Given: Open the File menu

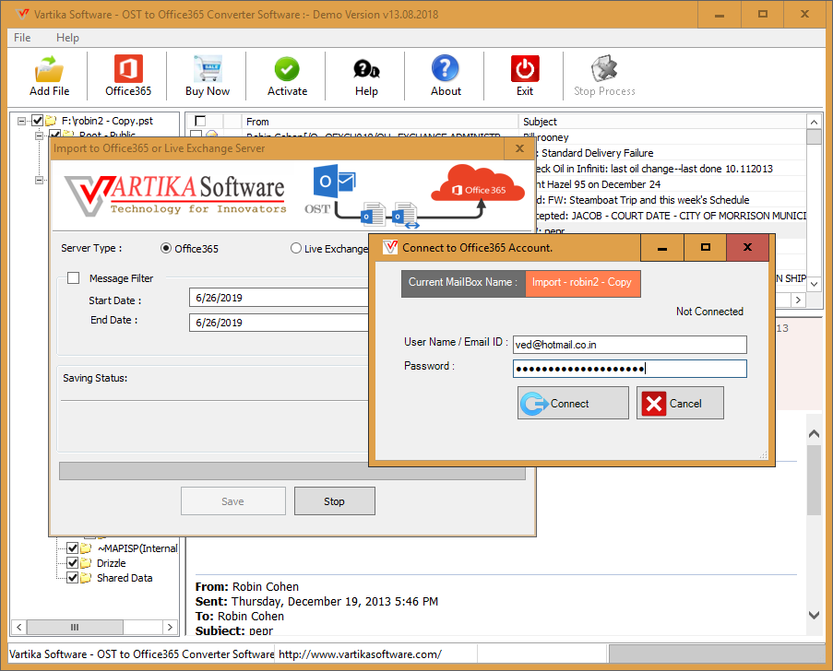Looking at the screenshot, I should [x=22, y=38].
